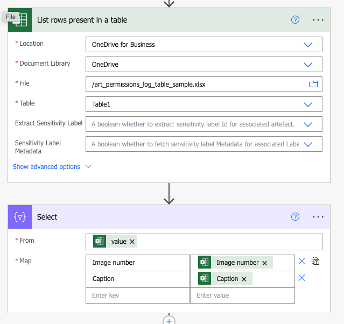Viewport: 344px width, 324px height.
Task: Click the Excel icon in List rows header
Action: 20,20
